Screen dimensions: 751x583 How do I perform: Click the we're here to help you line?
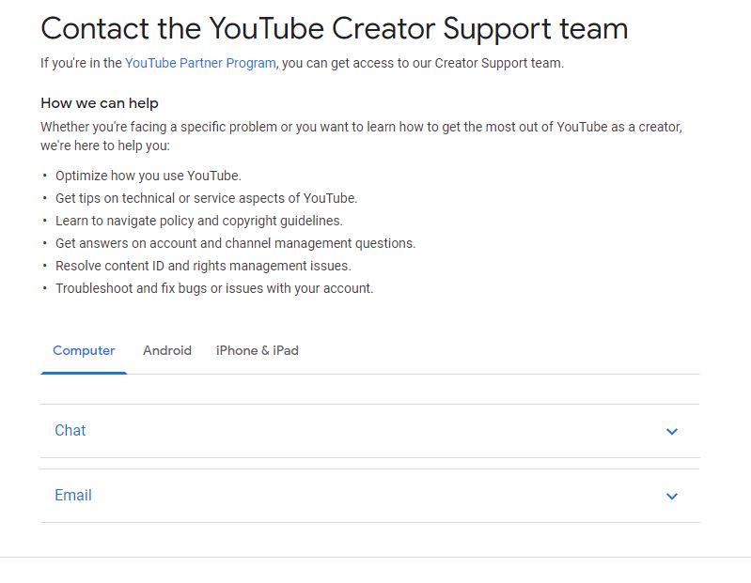click(x=105, y=146)
